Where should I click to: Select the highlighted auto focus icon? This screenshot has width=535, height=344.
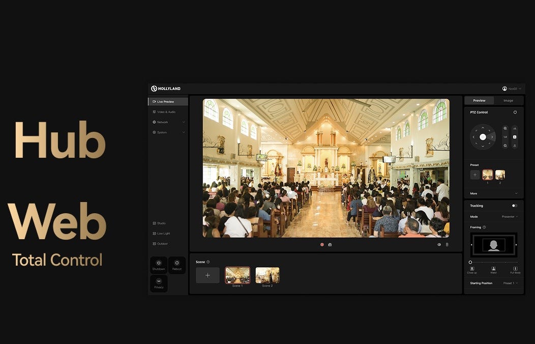[515, 137]
